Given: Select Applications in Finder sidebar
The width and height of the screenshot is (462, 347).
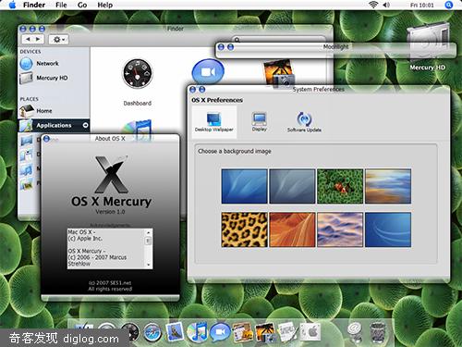Looking at the screenshot, I should (54, 125).
